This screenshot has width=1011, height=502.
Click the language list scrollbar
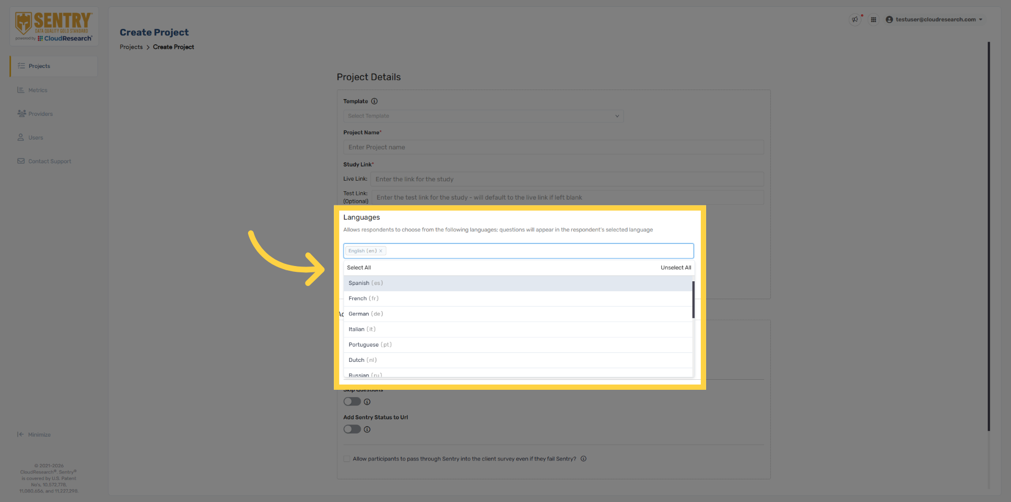(x=693, y=299)
